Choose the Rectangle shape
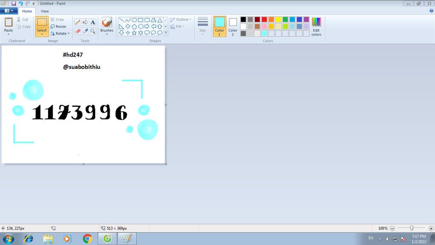The height and width of the screenshot is (245, 435). [141, 20]
